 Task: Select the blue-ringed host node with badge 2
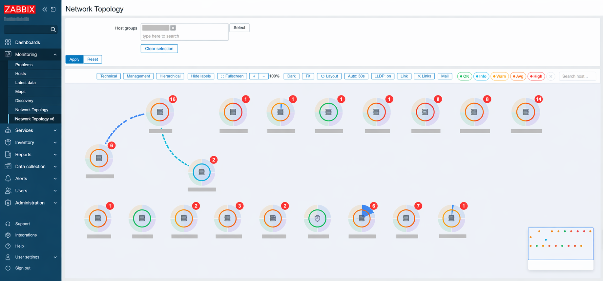coord(201,172)
